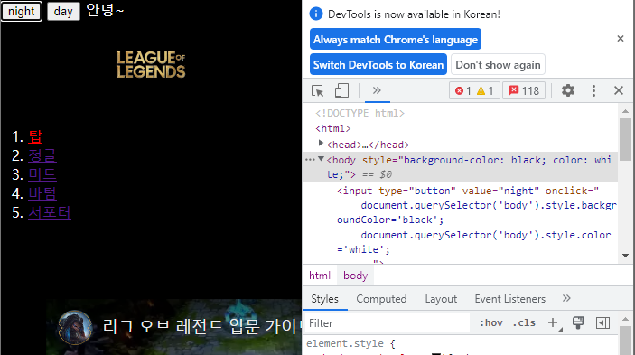Select the body breadcrumb
Screen dimensions: 635x355
point(356,276)
